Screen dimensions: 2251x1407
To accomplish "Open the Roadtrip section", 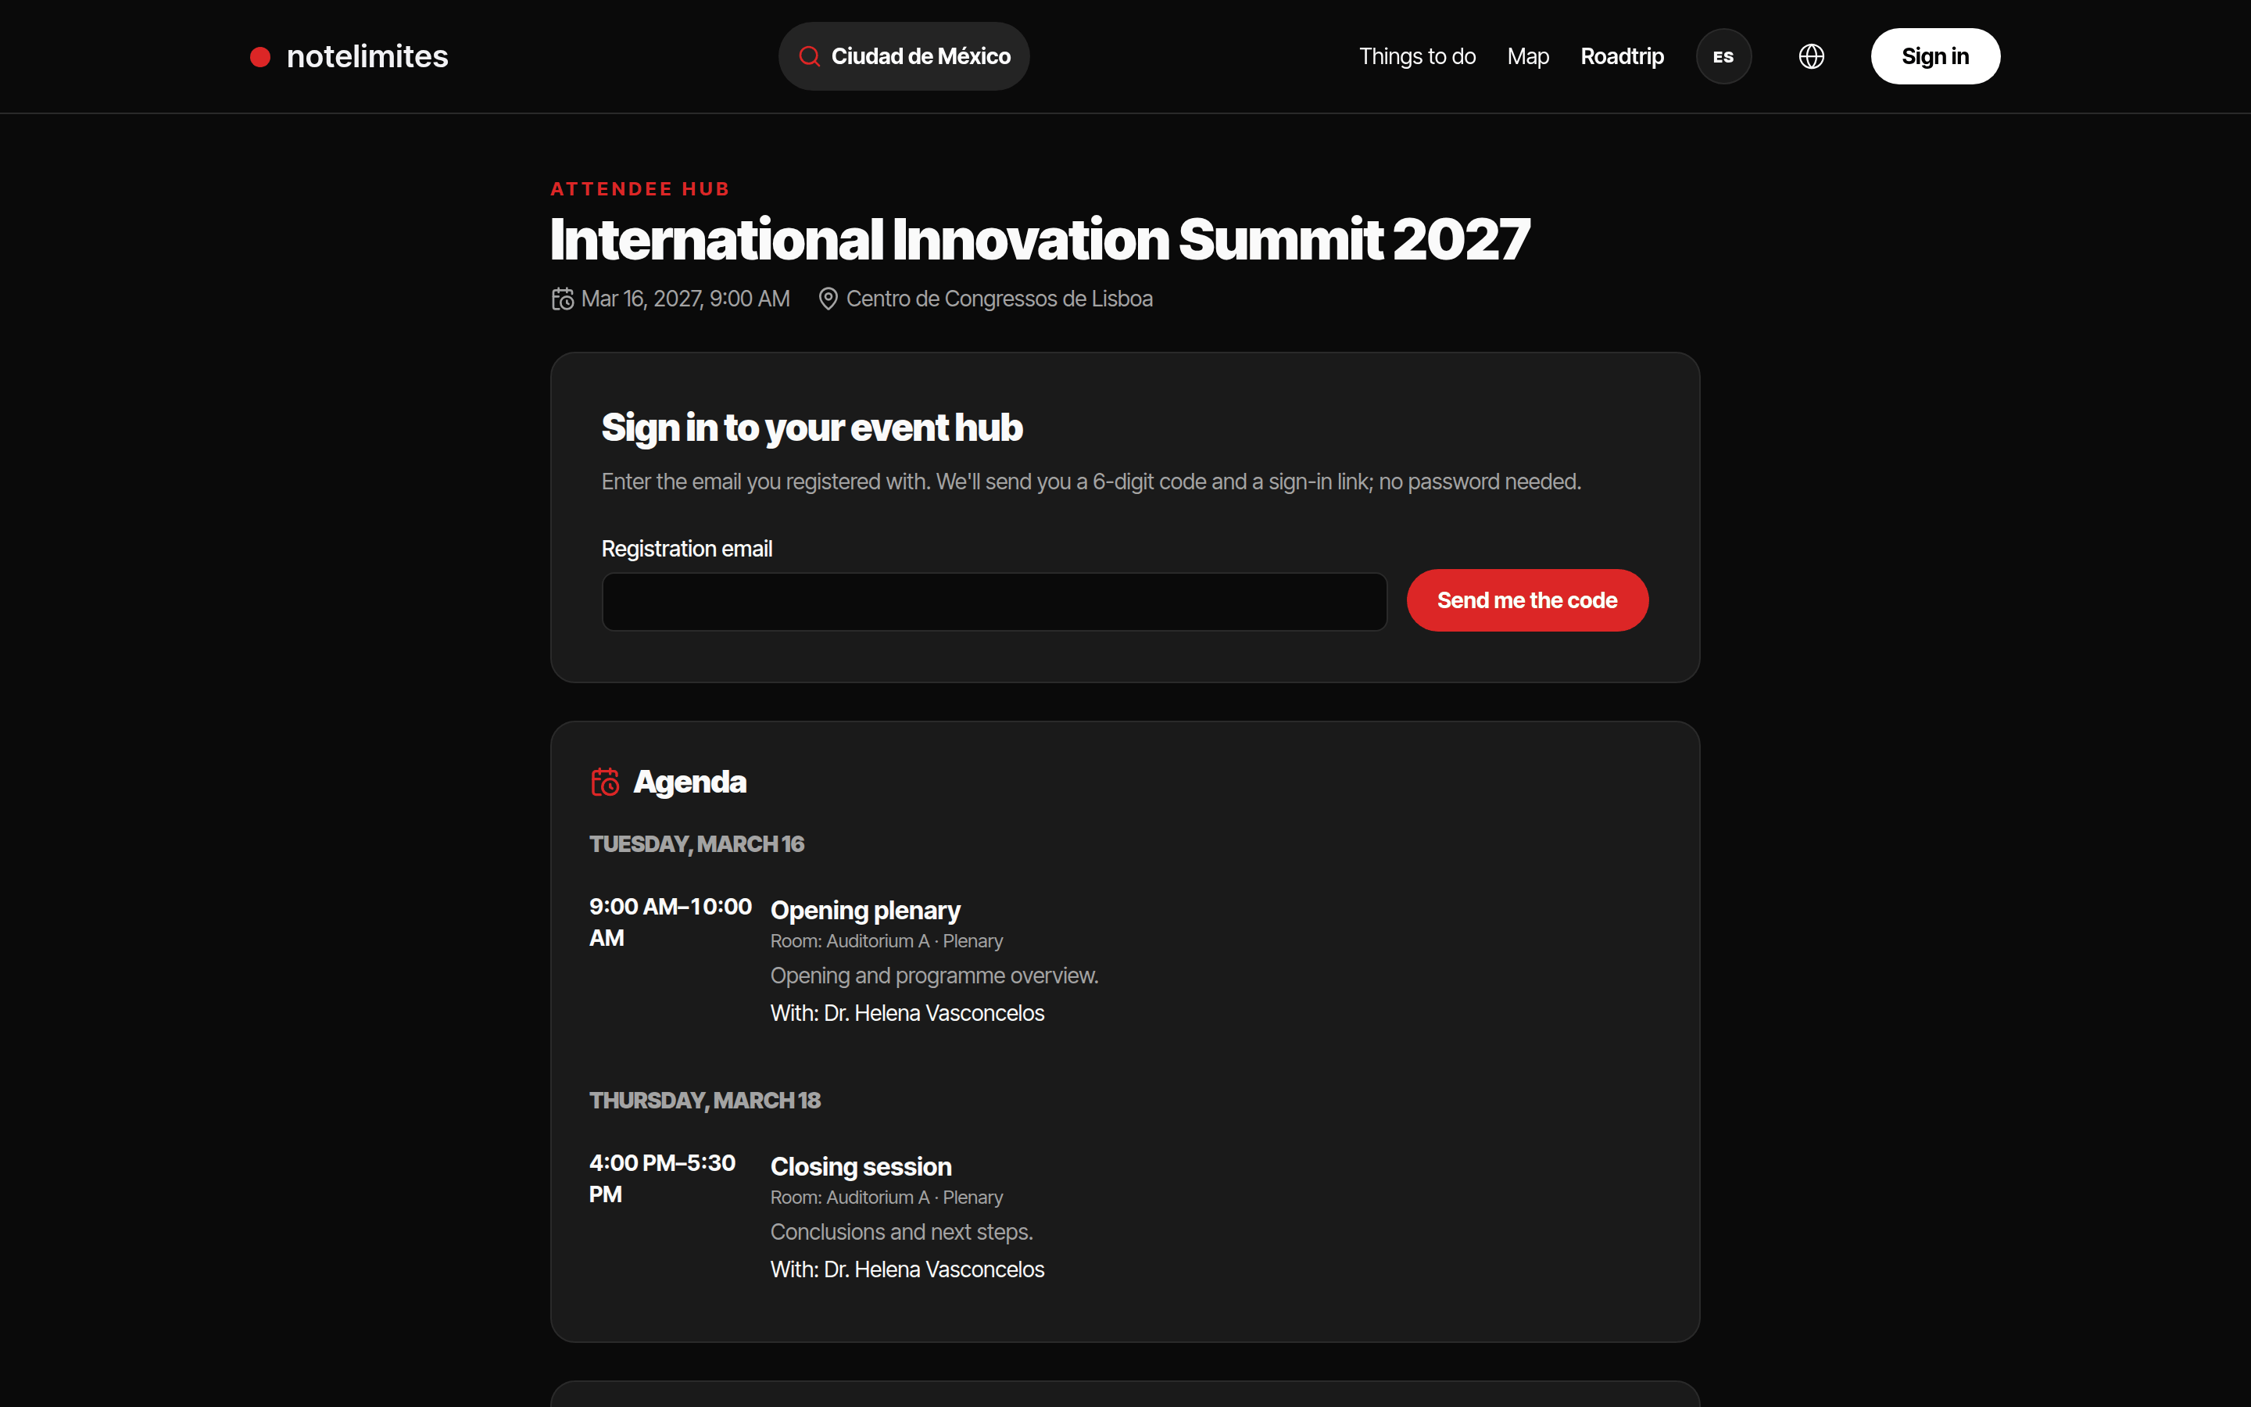I will point(1621,57).
